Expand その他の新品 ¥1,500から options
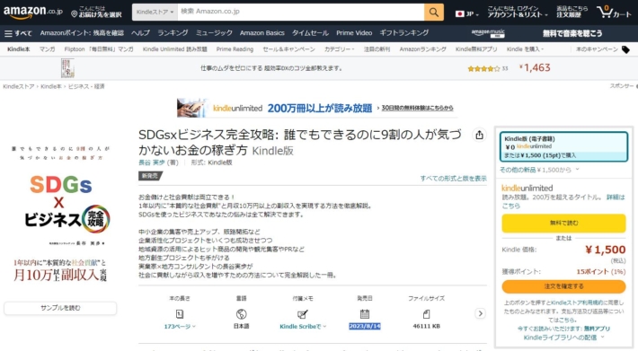 [x=539, y=170]
